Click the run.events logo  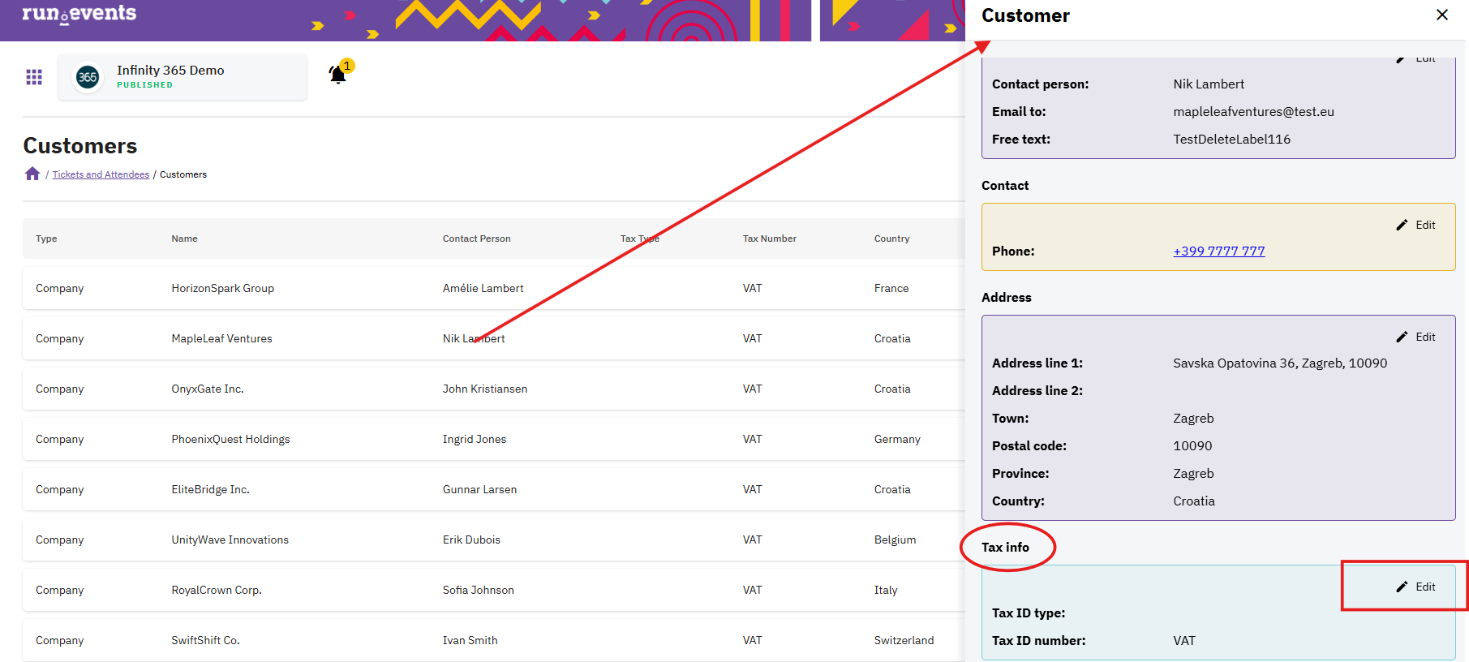pyautogui.click(x=79, y=14)
